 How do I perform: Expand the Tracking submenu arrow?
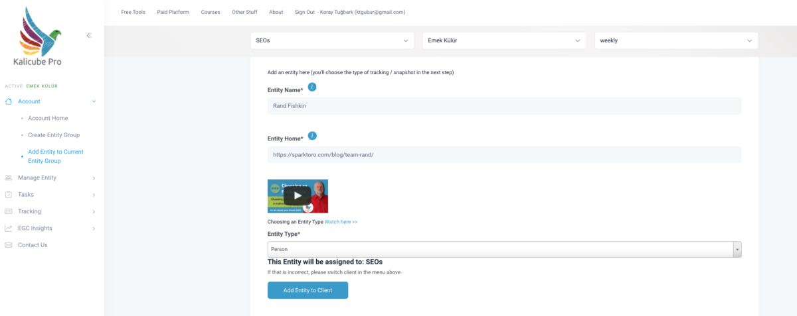coord(94,211)
